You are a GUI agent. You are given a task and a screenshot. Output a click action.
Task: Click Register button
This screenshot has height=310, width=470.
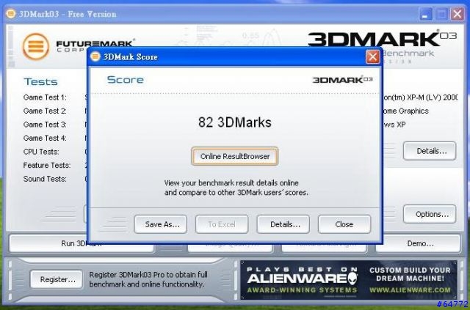tap(57, 279)
